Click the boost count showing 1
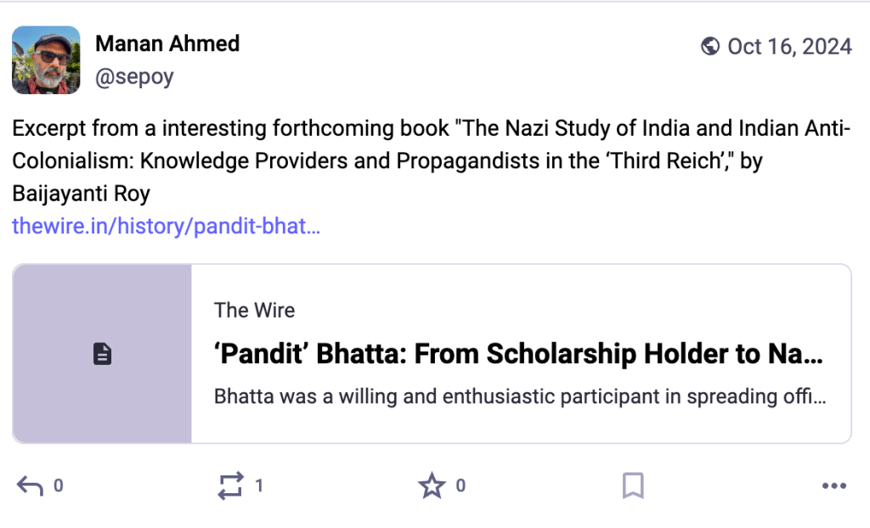The width and height of the screenshot is (870, 528). [x=259, y=486]
